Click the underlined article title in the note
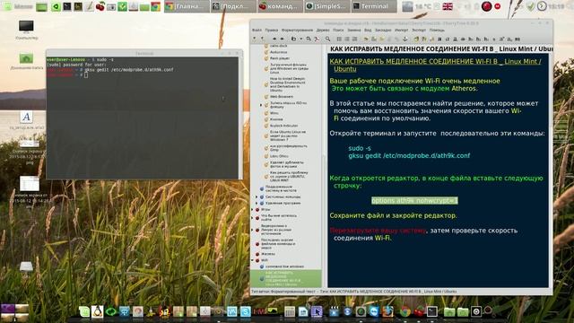574x323 pixels. click(436, 65)
